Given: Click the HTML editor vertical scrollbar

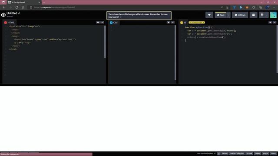Looking at the screenshot, I should (x=105, y=42).
